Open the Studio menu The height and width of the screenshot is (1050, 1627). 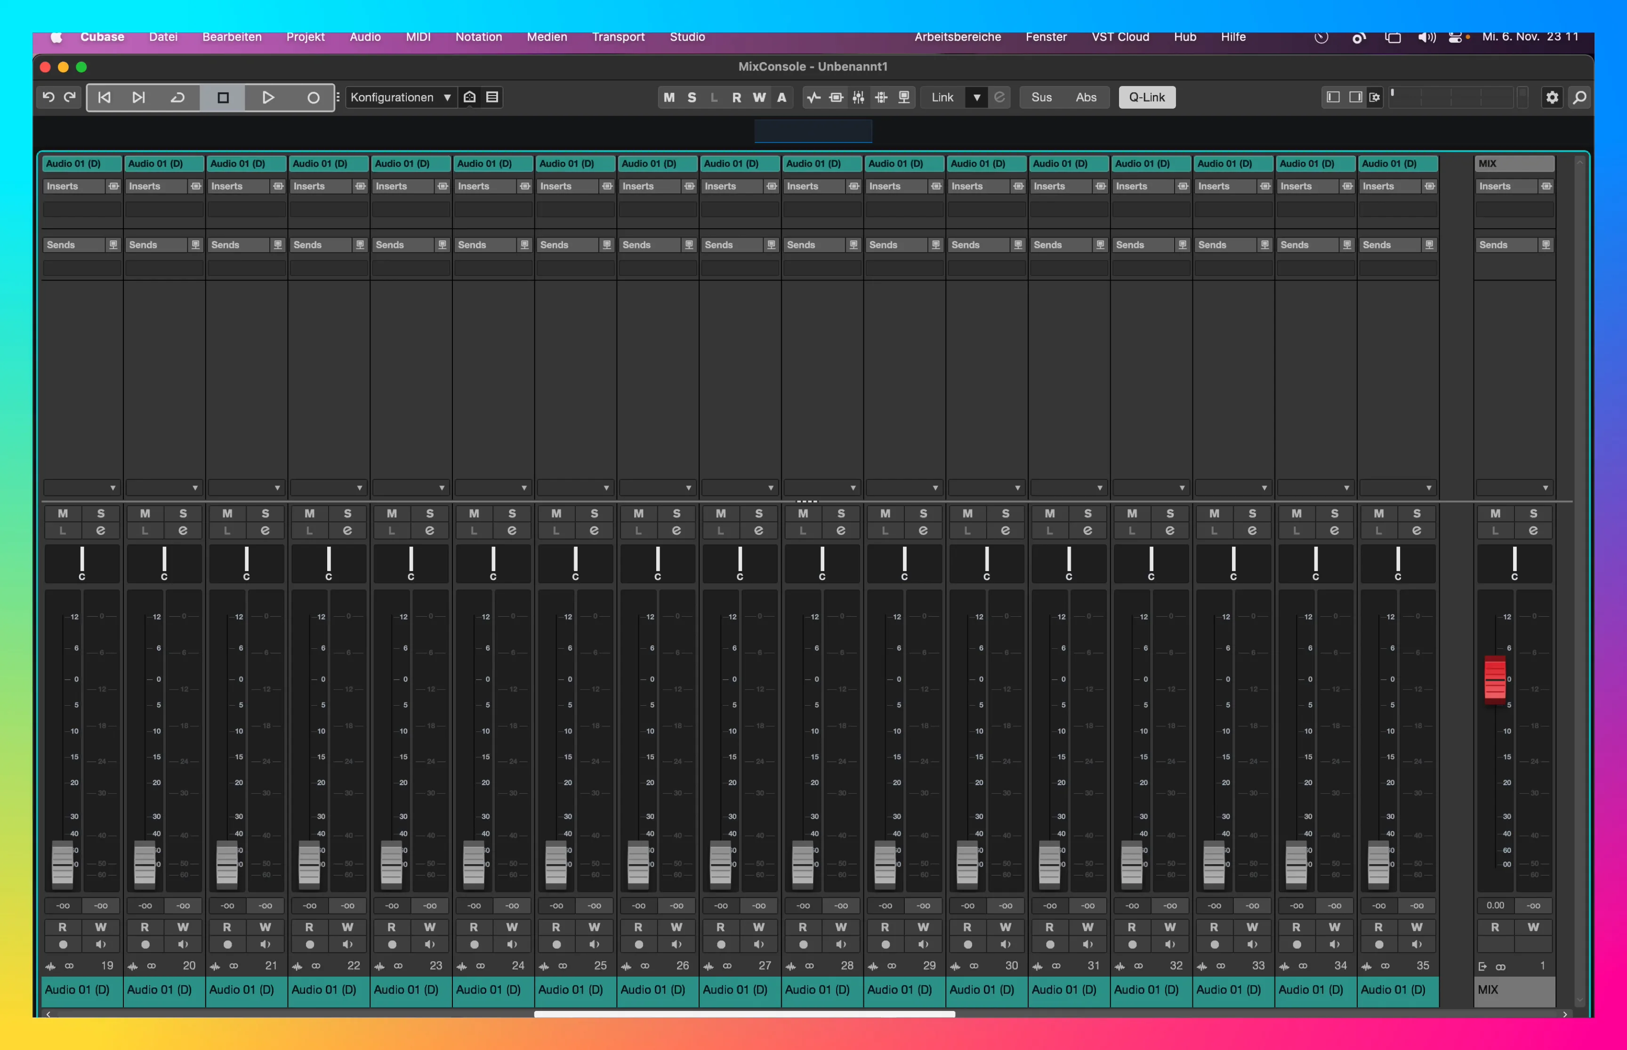click(x=687, y=37)
